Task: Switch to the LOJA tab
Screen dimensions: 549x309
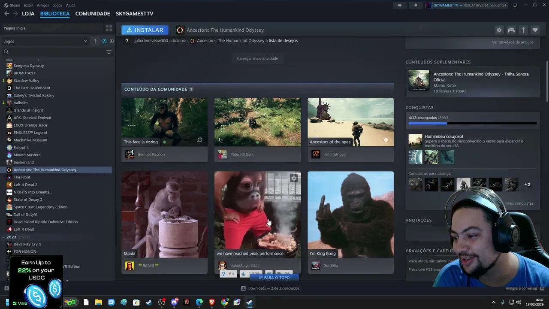Action: 28,14
